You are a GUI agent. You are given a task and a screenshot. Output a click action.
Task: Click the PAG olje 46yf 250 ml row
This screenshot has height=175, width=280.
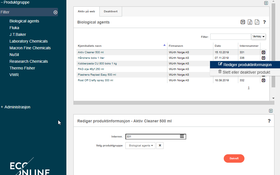(x=91, y=69)
